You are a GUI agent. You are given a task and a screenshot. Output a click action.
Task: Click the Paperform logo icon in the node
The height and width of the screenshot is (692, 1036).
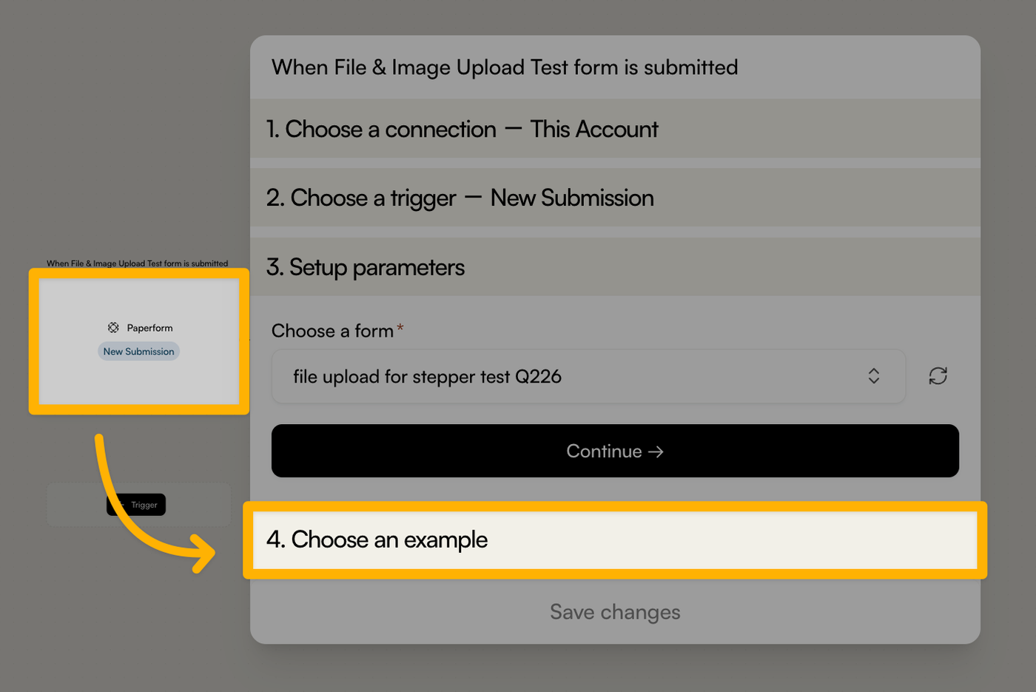(x=113, y=327)
